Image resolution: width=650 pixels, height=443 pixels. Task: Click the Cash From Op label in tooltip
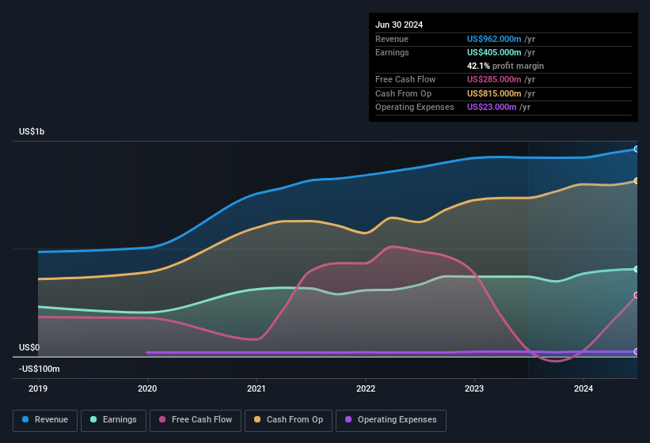[x=403, y=93]
